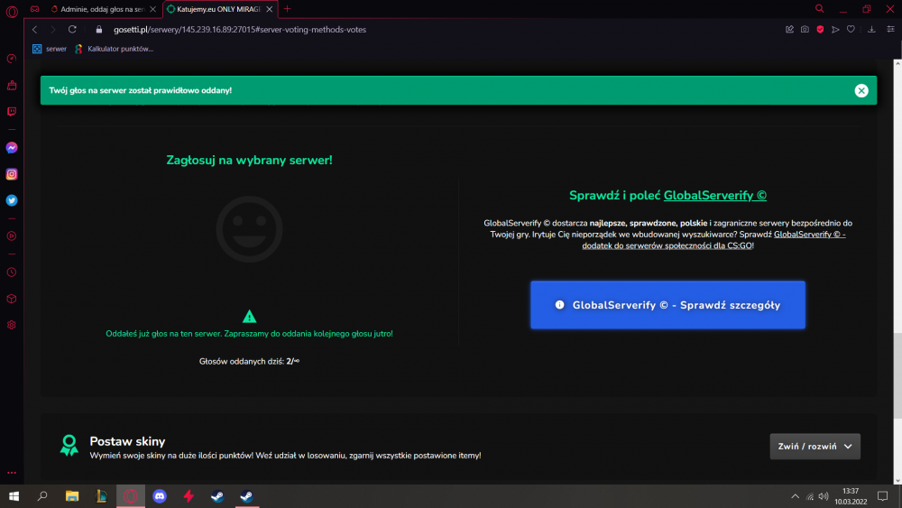The width and height of the screenshot is (902, 508).
Task: Open League of Legends taskbar icon
Action: [101, 496]
